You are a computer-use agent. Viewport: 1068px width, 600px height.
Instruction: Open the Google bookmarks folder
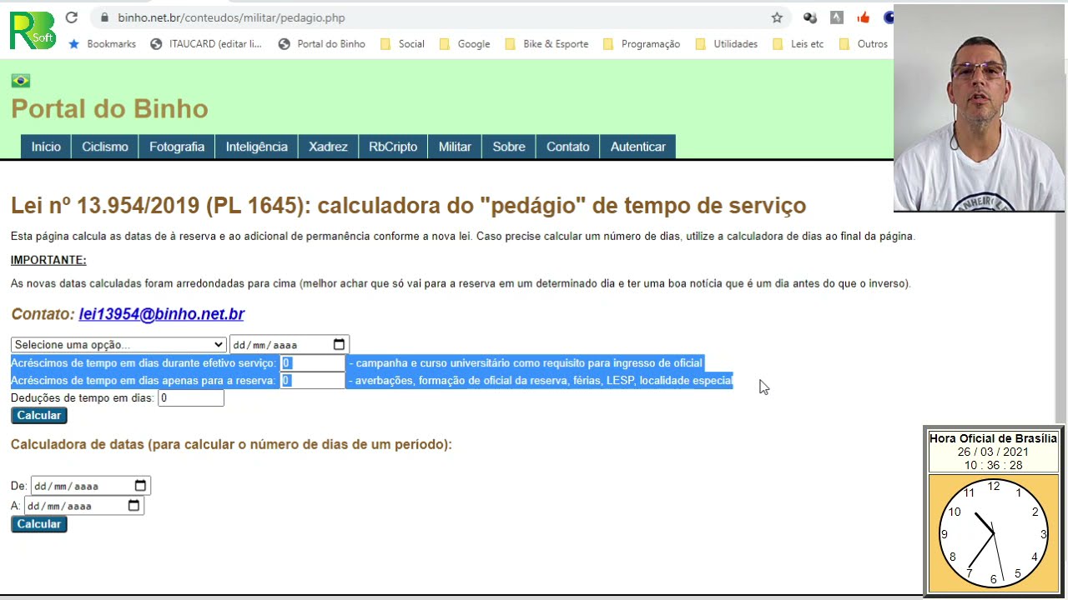click(465, 44)
